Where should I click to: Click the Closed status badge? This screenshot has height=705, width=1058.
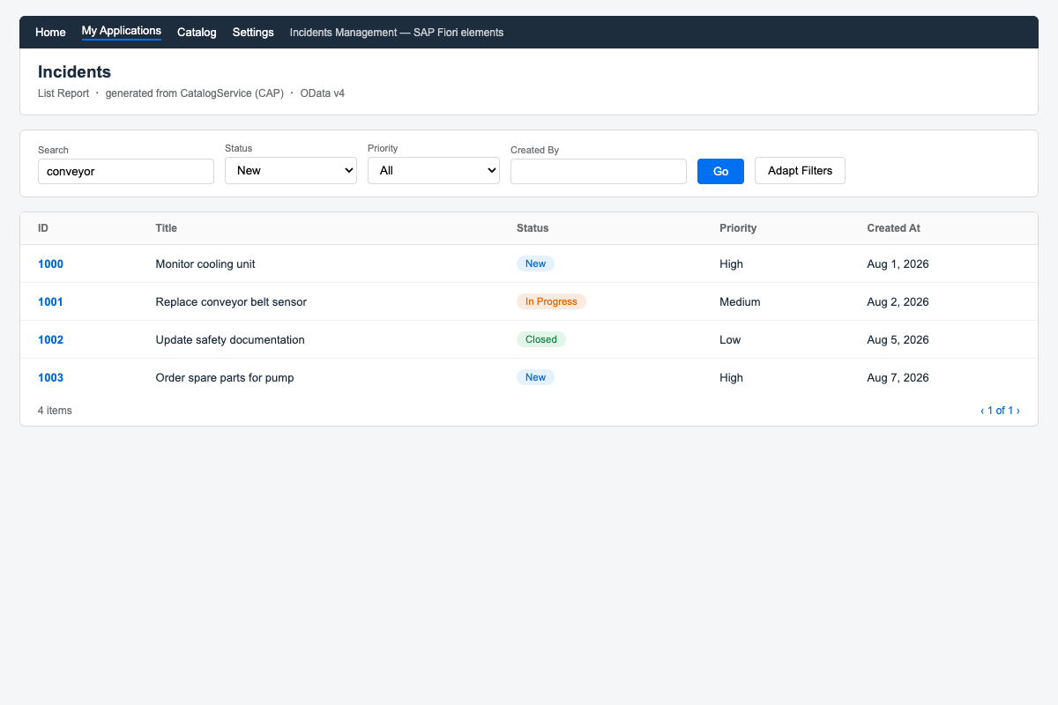pos(541,339)
